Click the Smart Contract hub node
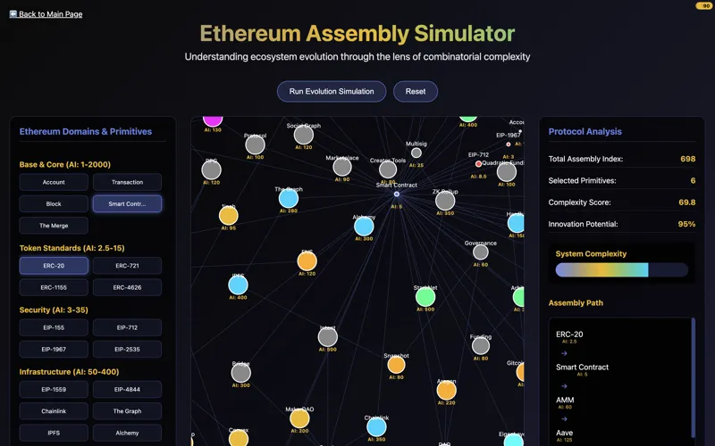Viewport: 715px width, 446px height. (397, 194)
